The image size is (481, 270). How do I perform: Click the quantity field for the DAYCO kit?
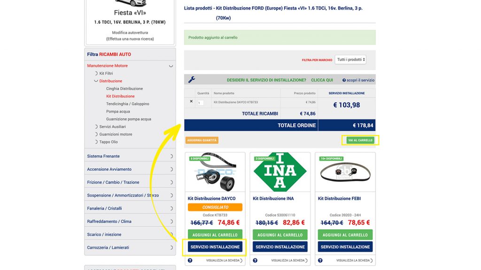(x=200, y=103)
